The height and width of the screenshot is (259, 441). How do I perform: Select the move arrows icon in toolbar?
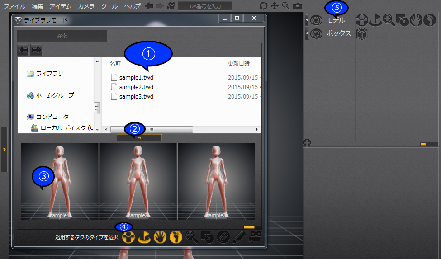pos(275,6)
